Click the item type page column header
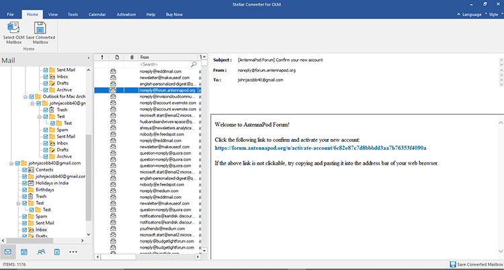This screenshot has height=270, width=504. click(117, 57)
